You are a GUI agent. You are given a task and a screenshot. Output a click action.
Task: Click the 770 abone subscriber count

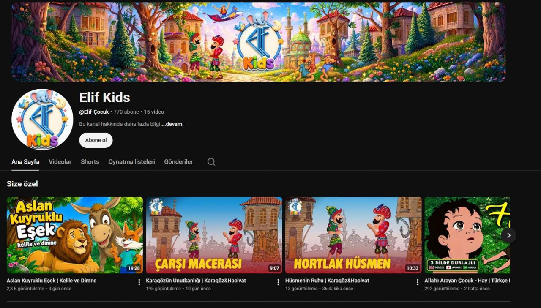click(126, 112)
